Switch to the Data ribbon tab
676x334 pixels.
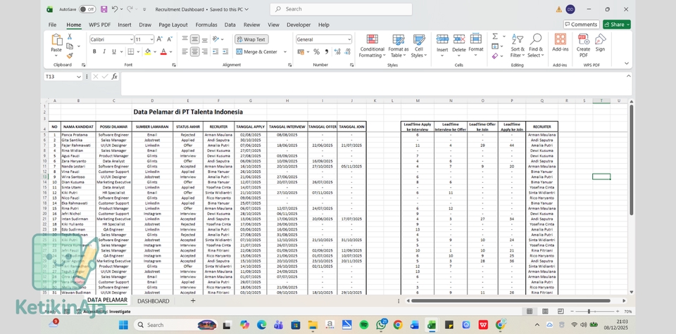[230, 25]
